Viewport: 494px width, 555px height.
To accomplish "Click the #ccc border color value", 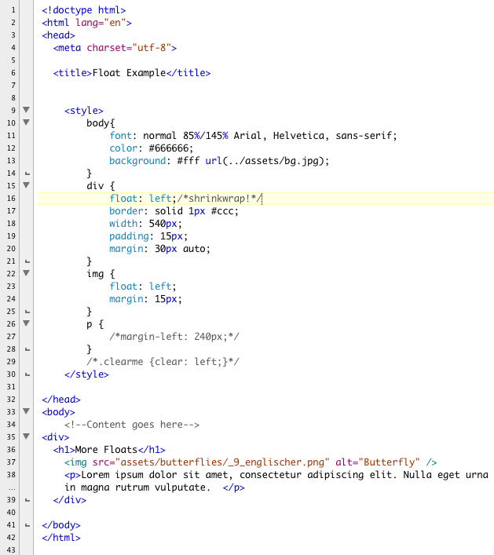I will 224,211.
